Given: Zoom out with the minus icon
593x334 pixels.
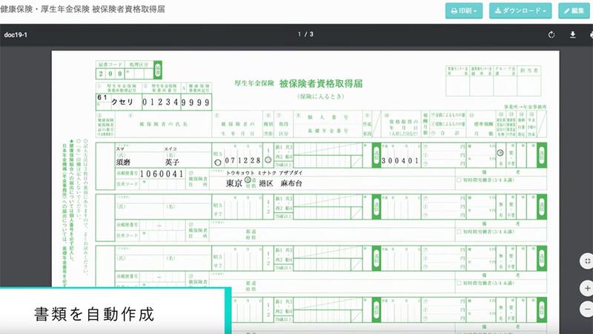Looking at the screenshot, I should 587,309.
